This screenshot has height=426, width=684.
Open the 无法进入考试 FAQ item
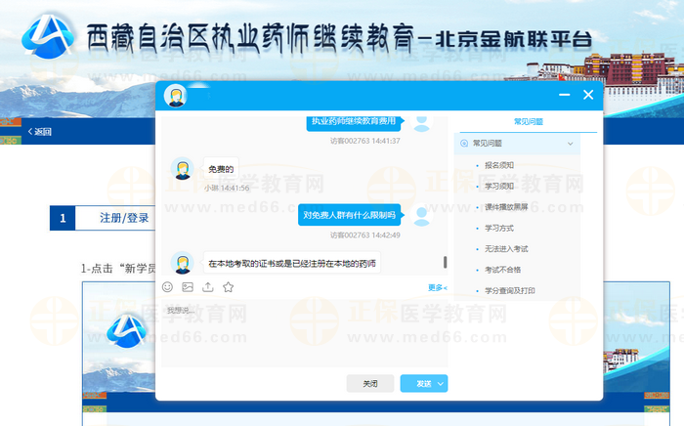pos(506,248)
